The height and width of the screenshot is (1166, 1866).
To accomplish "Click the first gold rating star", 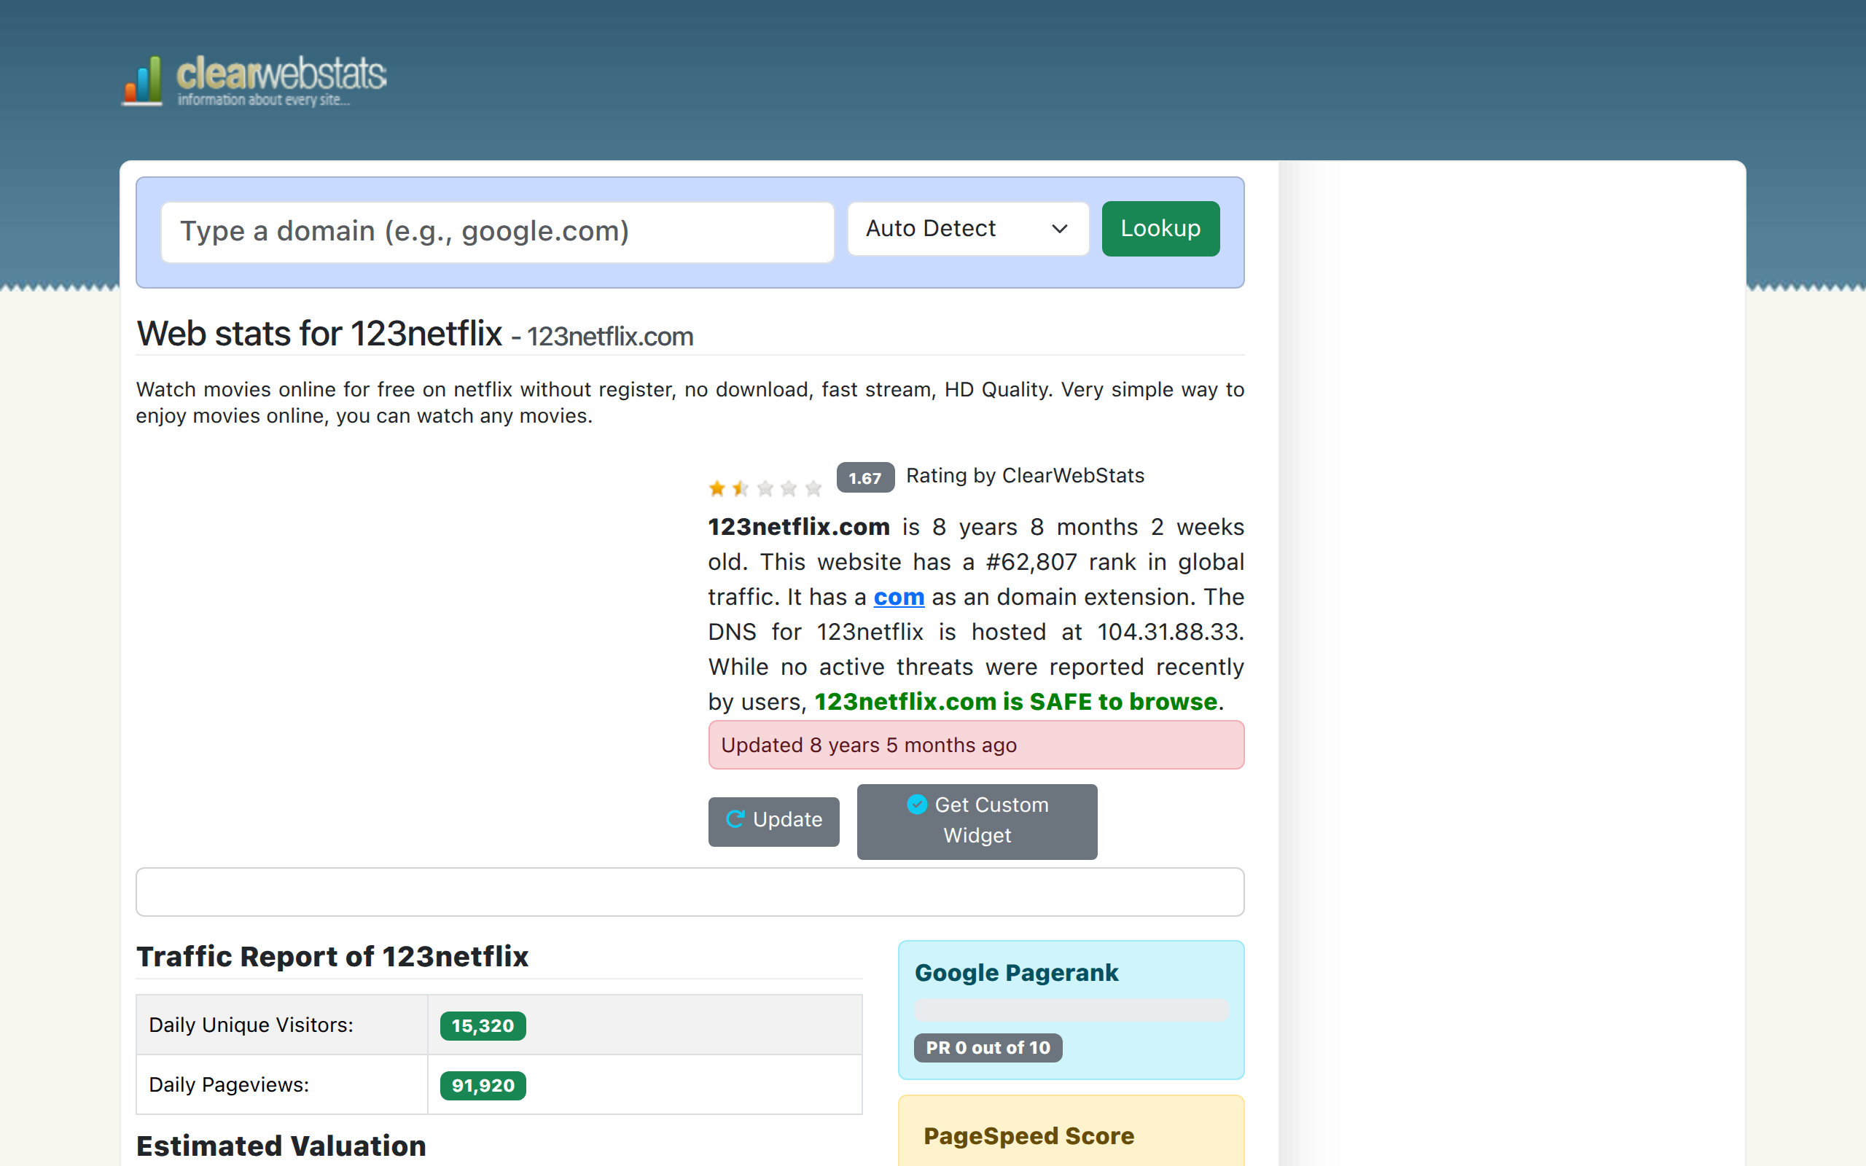I will pos(717,488).
